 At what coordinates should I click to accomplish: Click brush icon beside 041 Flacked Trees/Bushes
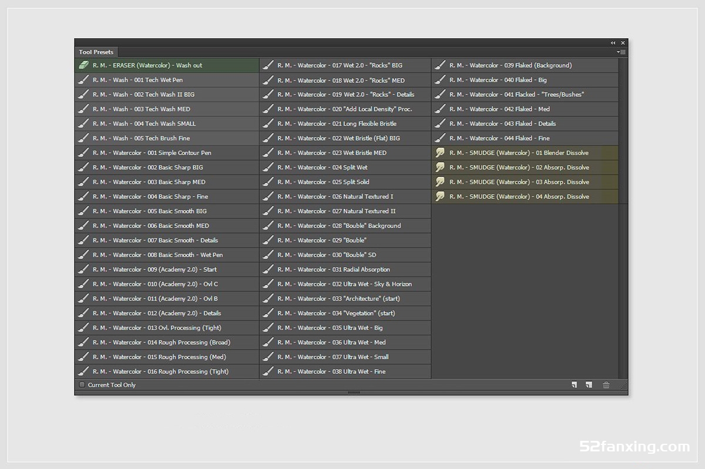coord(440,95)
